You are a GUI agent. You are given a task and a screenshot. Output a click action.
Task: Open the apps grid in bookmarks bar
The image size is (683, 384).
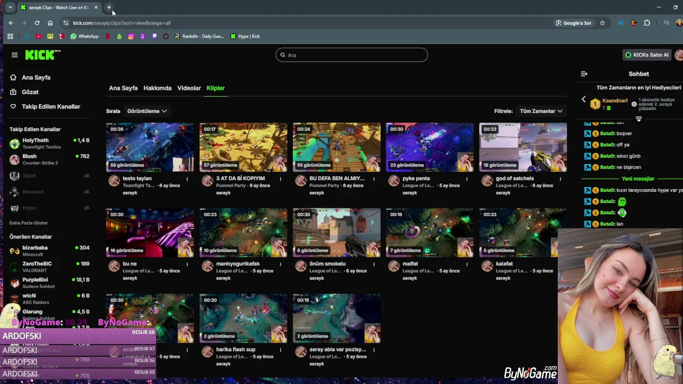[10, 36]
